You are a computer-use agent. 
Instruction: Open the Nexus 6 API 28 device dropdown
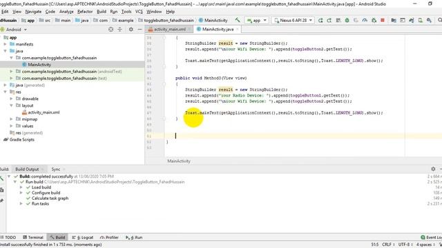pyautogui.click(x=293, y=20)
